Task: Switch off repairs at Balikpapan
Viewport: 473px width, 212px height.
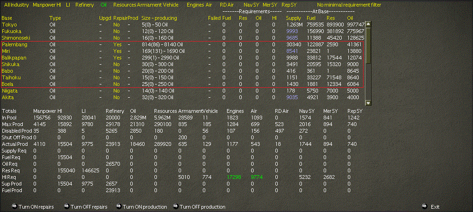Action: pos(118,58)
